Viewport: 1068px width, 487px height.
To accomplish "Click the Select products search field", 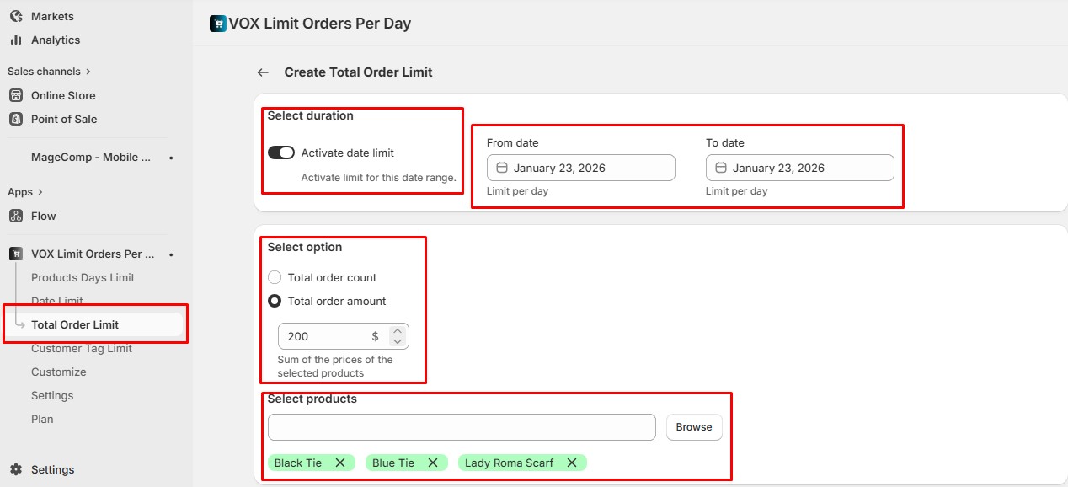I will pyautogui.click(x=462, y=427).
